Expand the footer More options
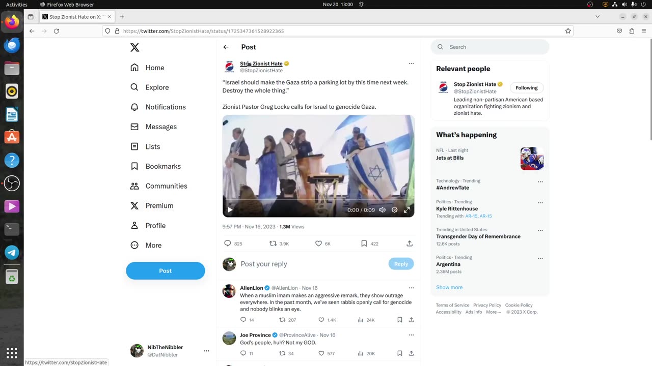This screenshot has width=652, height=366. tap(493, 312)
